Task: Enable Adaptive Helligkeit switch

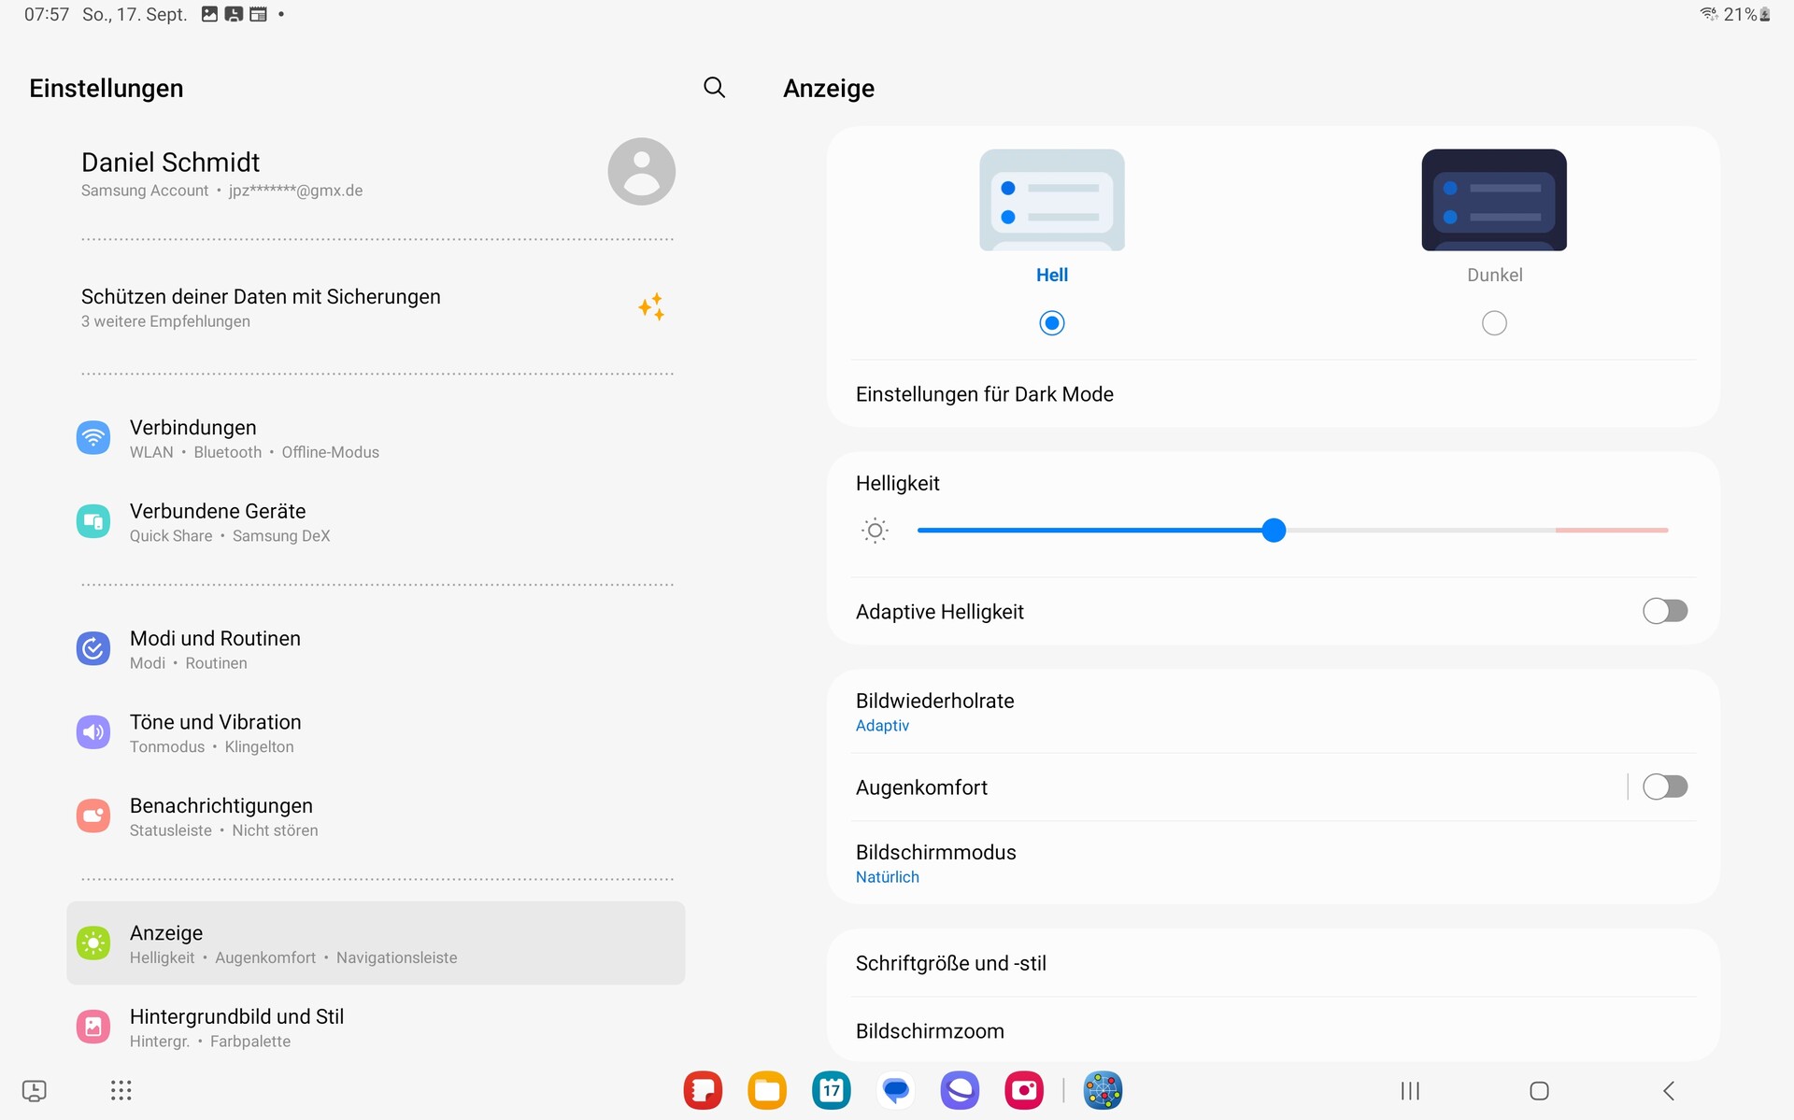Action: coord(1664,611)
